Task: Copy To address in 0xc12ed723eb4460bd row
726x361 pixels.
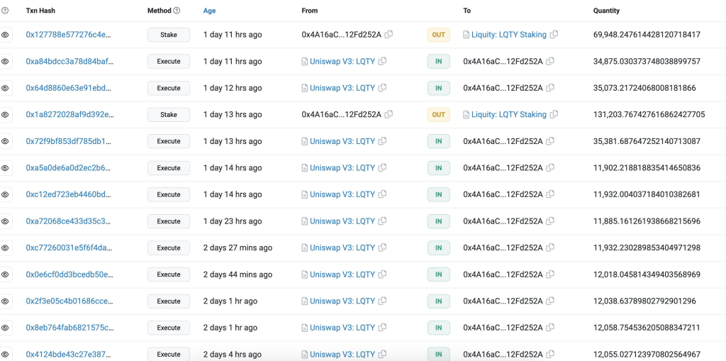Action: [x=550, y=194]
